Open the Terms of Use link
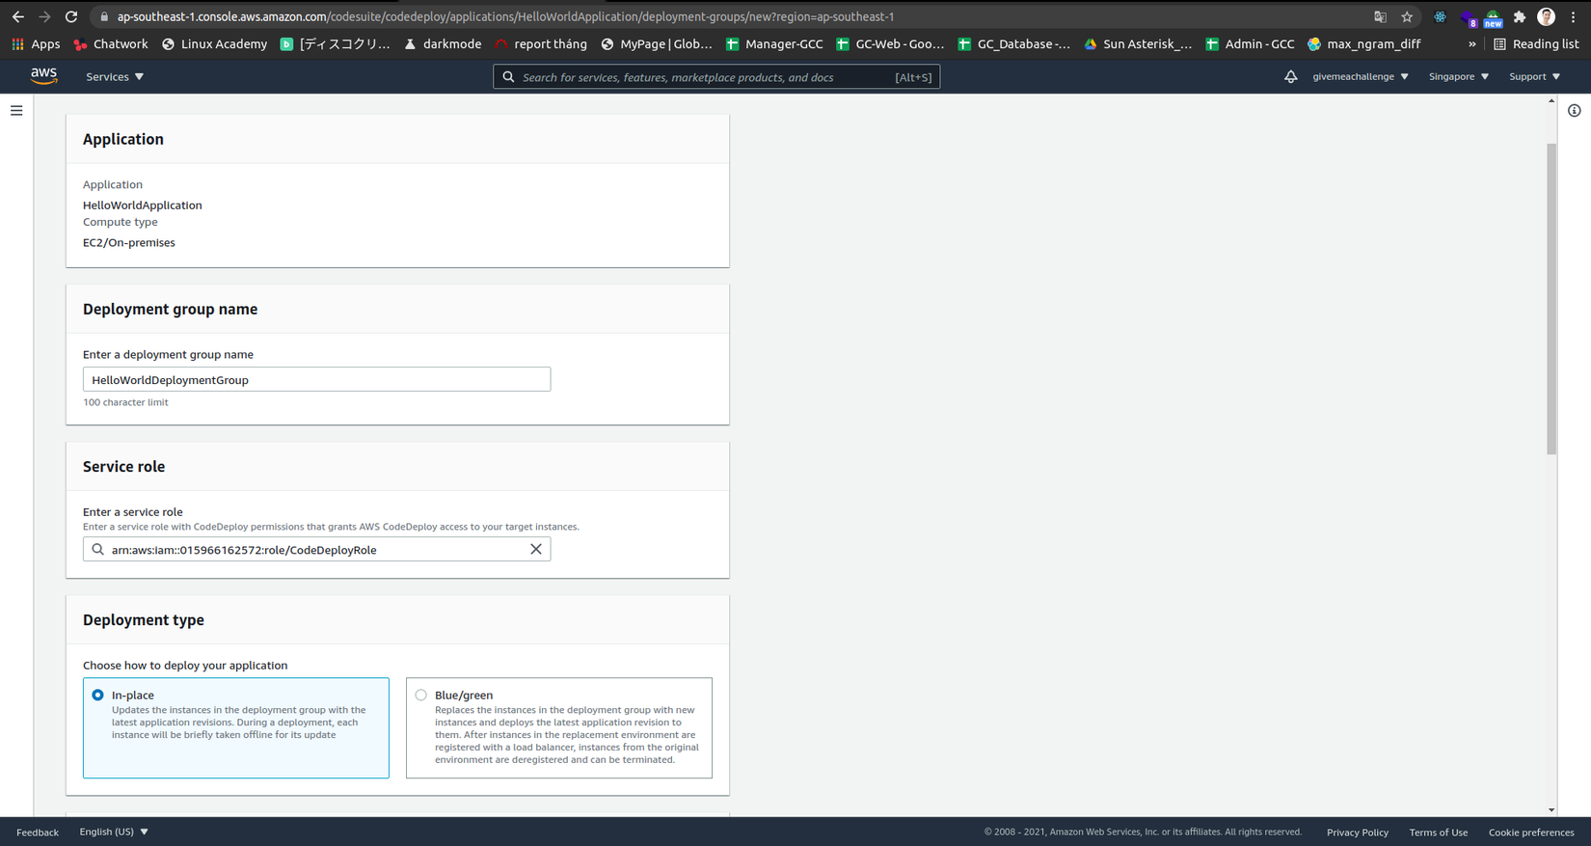The width and height of the screenshot is (1591, 846). [x=1439, y=832]
